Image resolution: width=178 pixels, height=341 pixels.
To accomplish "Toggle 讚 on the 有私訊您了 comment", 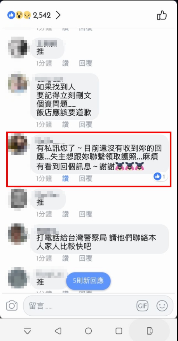I will pyautogui.click(x=66, y=179).
